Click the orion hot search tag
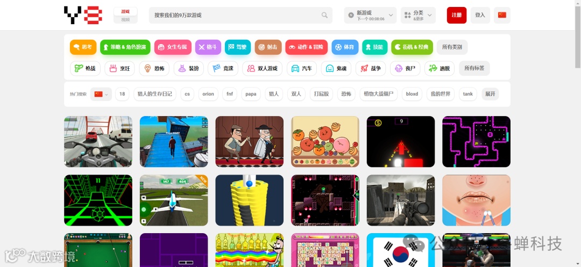Viewport: 581px width, 267px height. click(x=208, y=95)
